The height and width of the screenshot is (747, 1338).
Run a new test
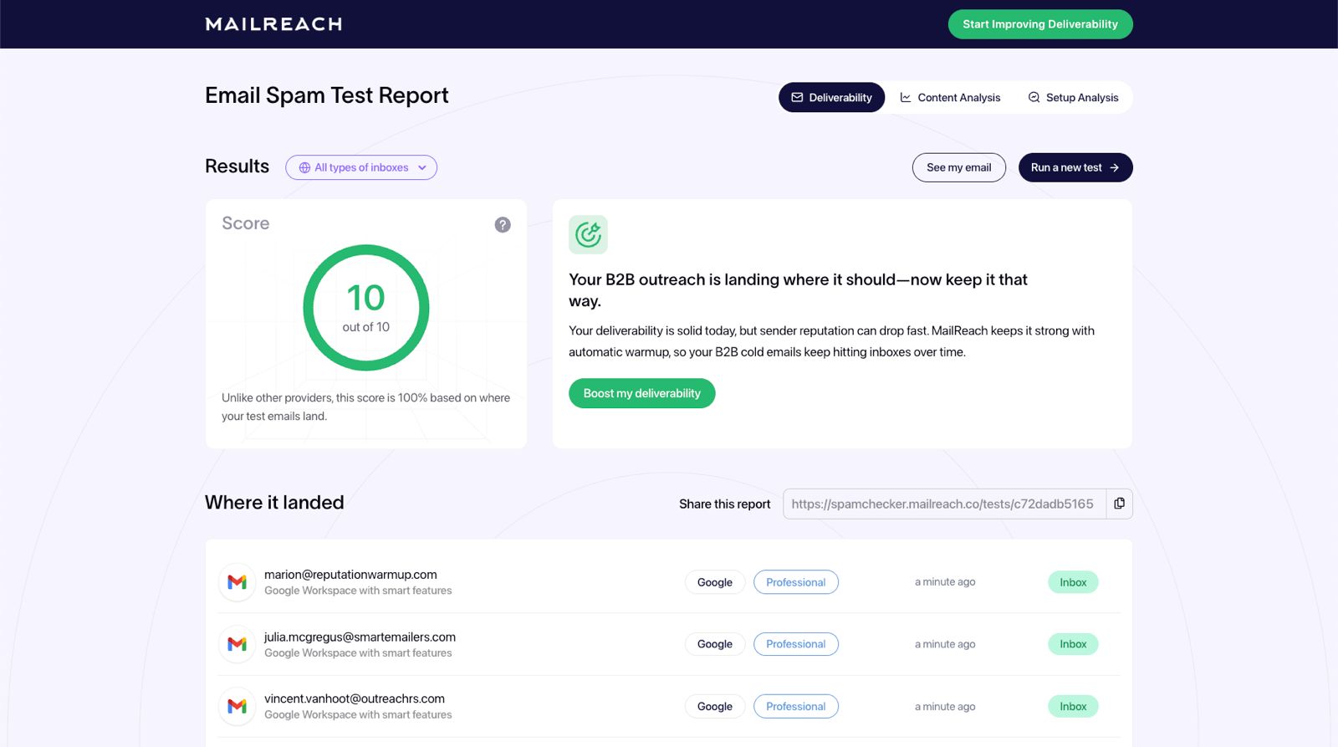click(x=1075, y=167)
